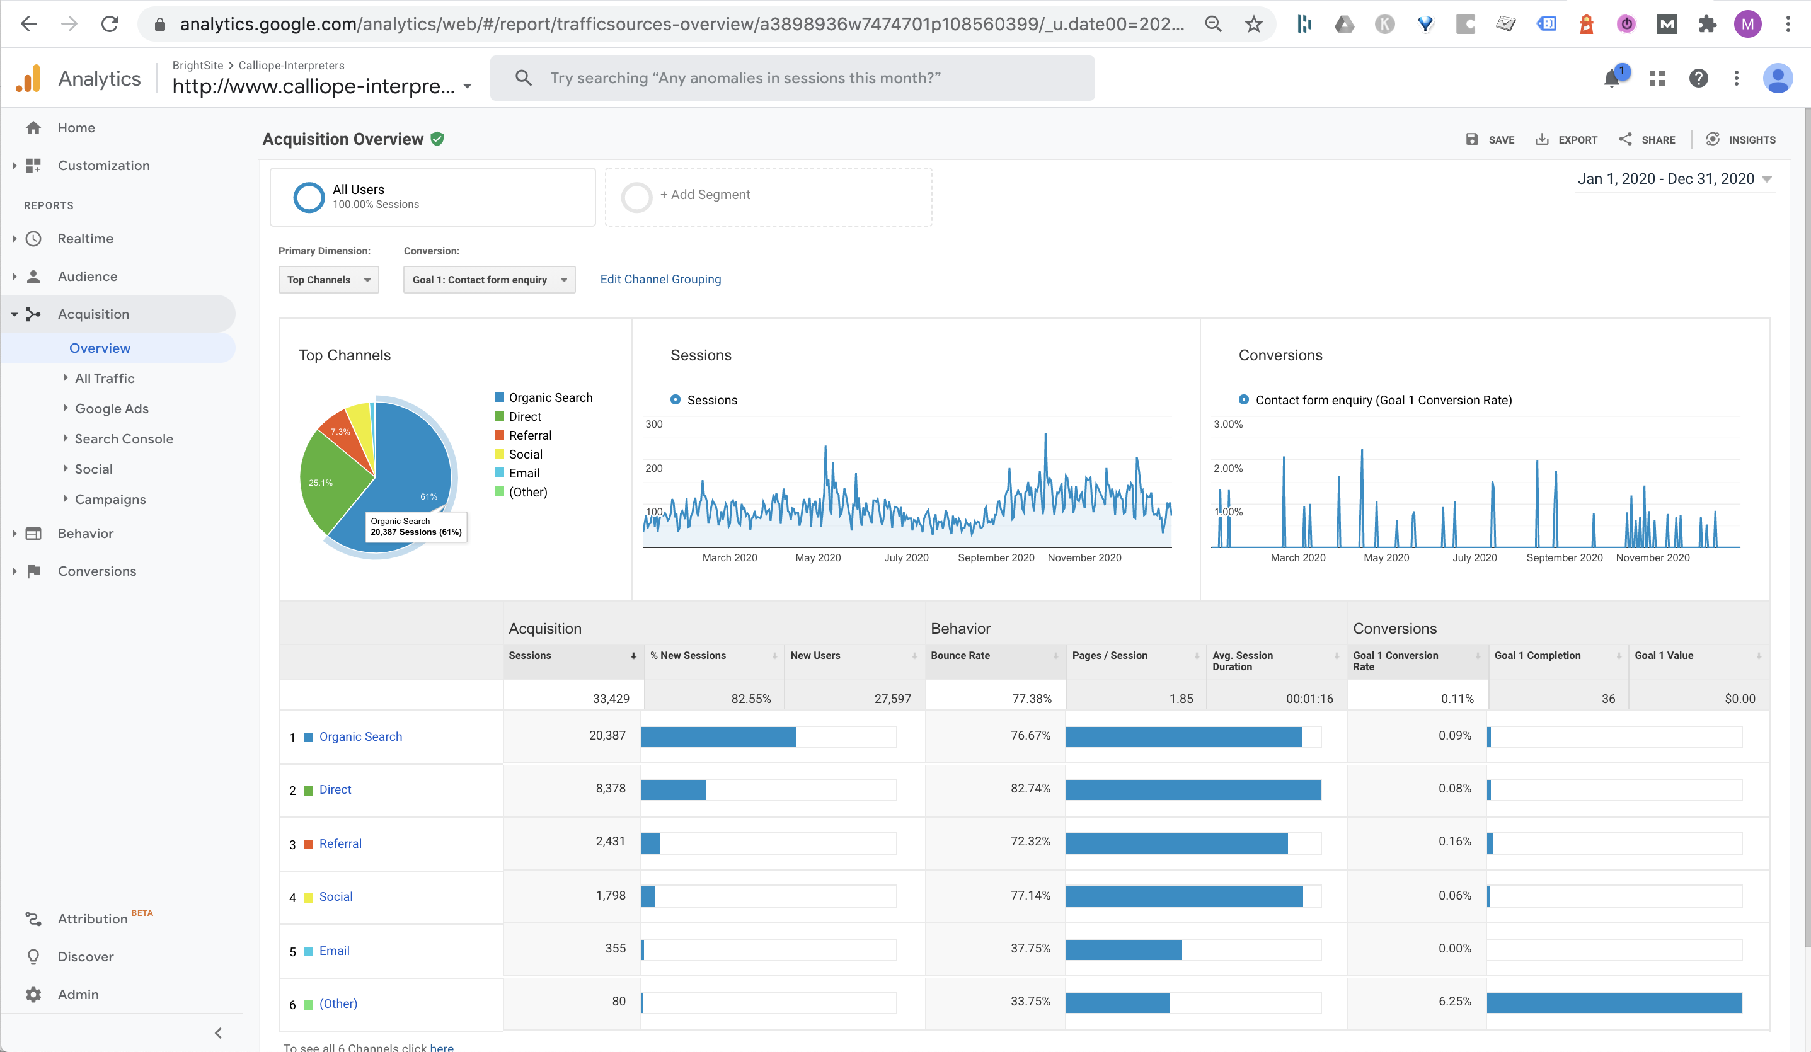Click the Discover lightbulb icon
This screenshot has width=1811, height=1052.
pyautogui.click(x=33, y=956)
